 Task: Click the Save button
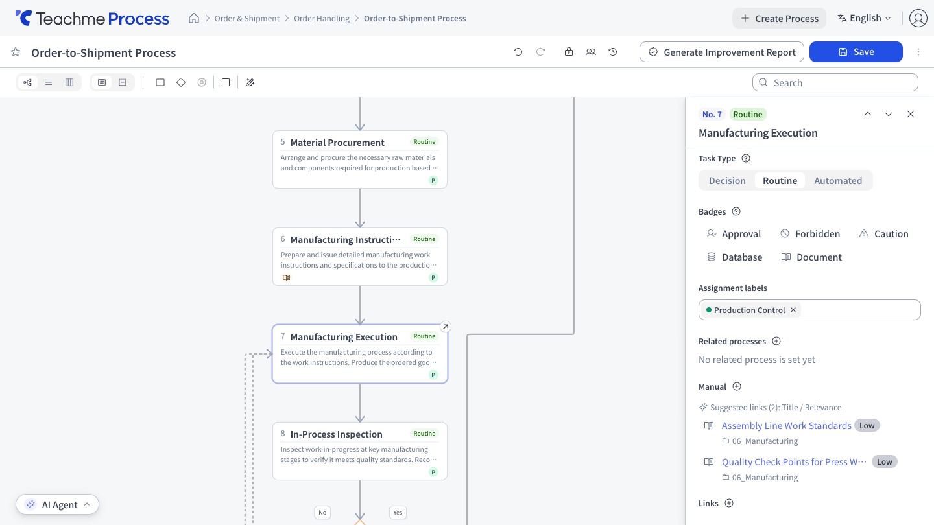856,52
